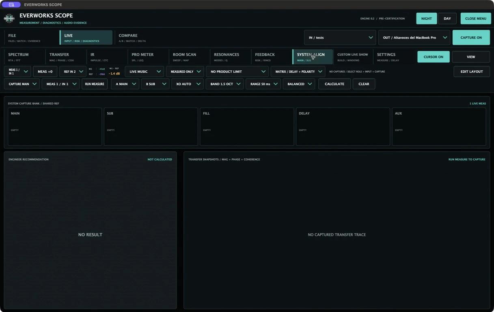494x312 pixels.
Task: Open SETTINGS tab
Action: [x=394, y=57]
